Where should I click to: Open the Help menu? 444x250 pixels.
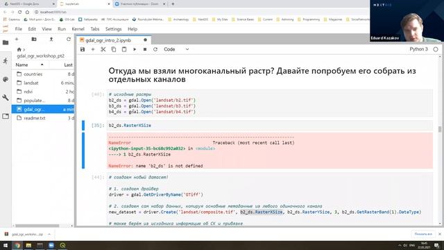(133, 29)
